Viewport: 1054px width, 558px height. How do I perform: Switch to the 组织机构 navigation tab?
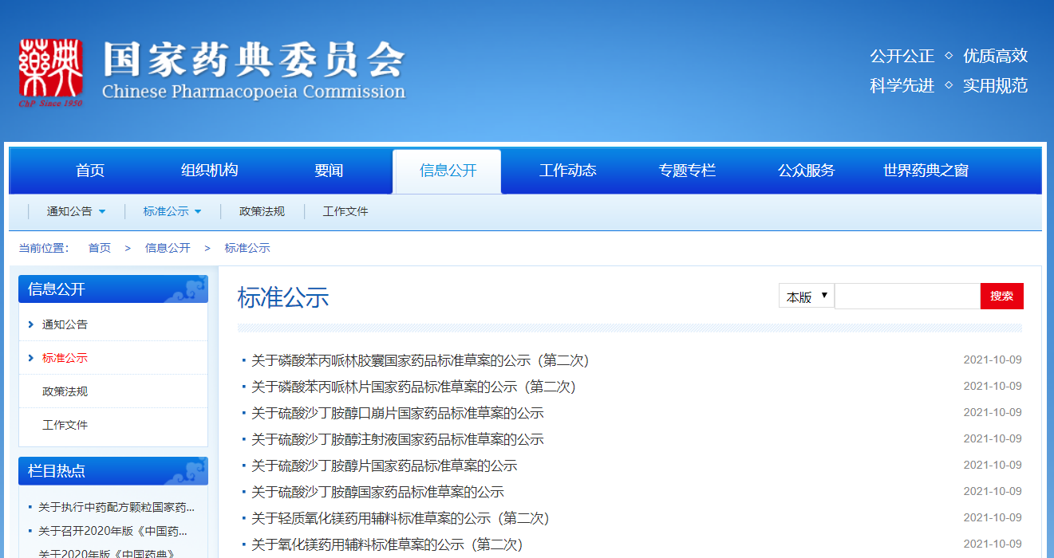click(209, 171)
